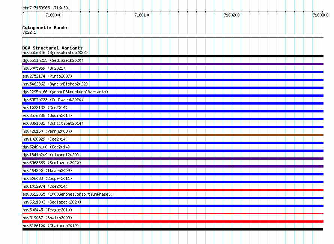Open the nsv6611803 (Sedlazeck2020) label
The image size is (334, 244).
(52, 202)
